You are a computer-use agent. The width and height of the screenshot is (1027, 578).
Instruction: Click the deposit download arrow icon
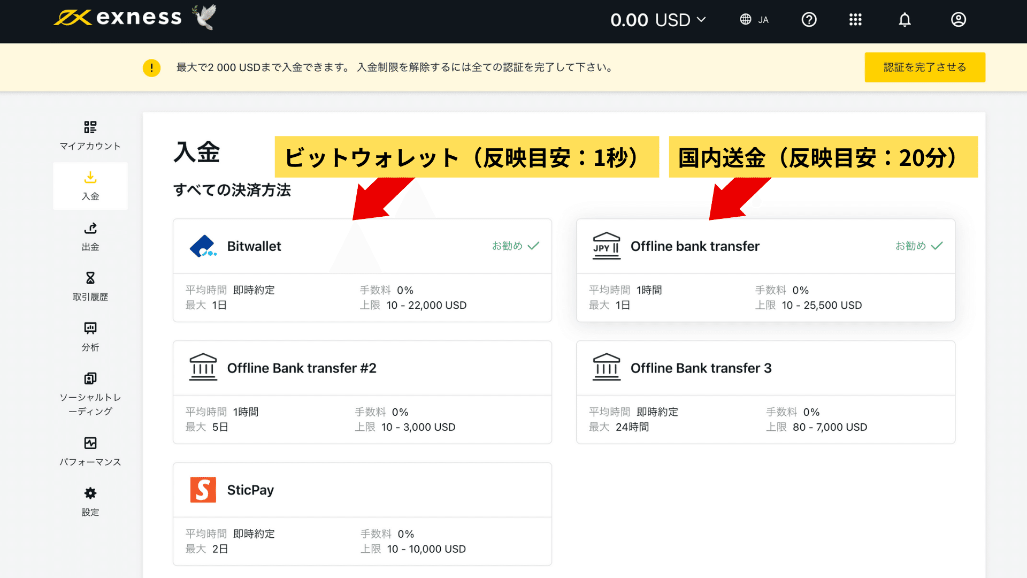pos(90,177)
